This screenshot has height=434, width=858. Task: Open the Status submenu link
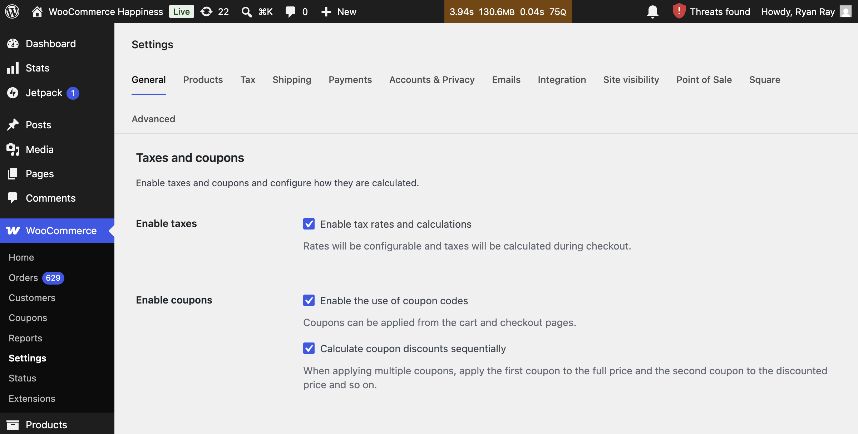[x=23, y=378]
